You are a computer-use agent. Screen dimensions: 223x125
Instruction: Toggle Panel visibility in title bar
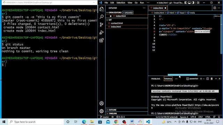point(189,2)
